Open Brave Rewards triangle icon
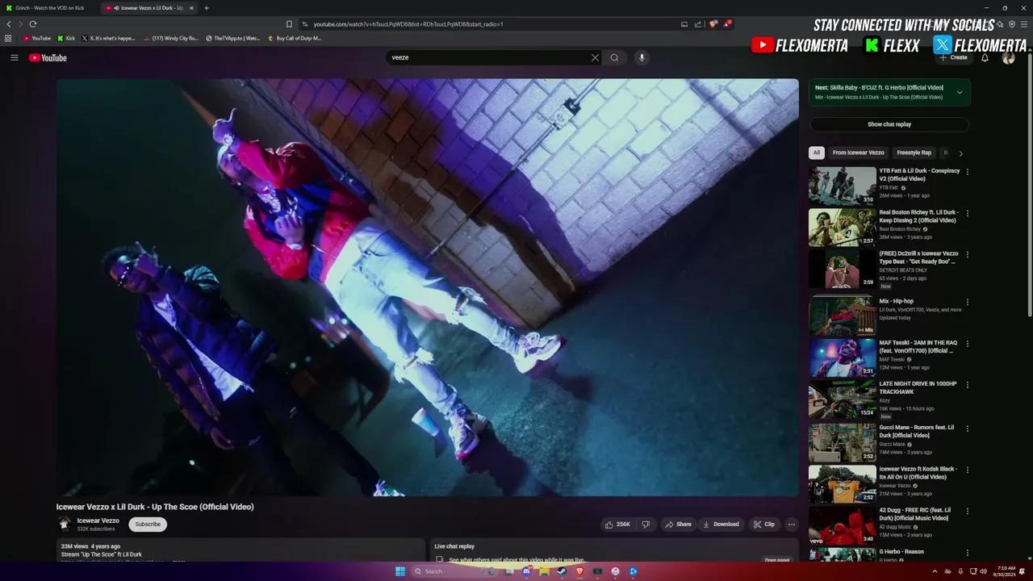The image size is (1033, 581). 726,24
